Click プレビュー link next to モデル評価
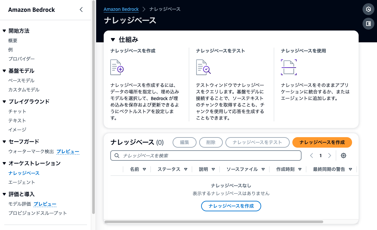 click(45, 204)
